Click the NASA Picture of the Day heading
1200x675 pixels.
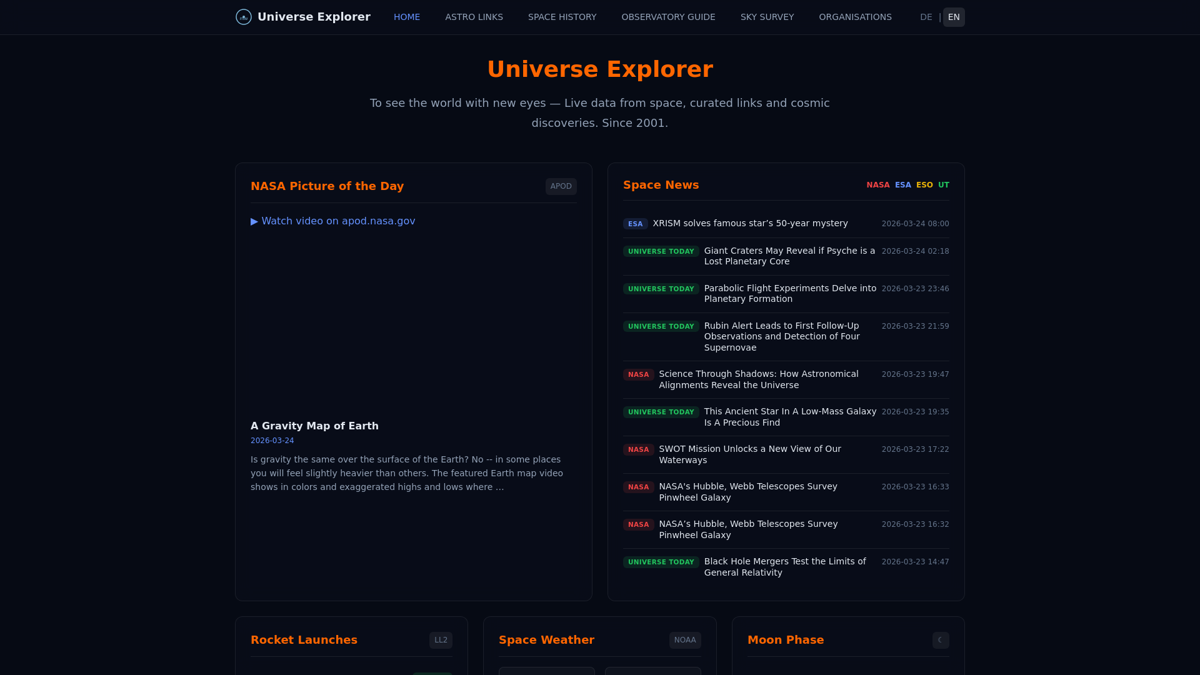(x=327, y=186)
